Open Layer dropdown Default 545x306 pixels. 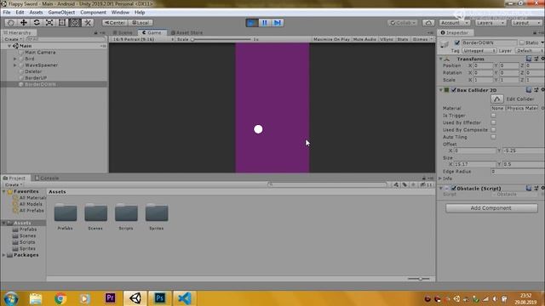530,51
